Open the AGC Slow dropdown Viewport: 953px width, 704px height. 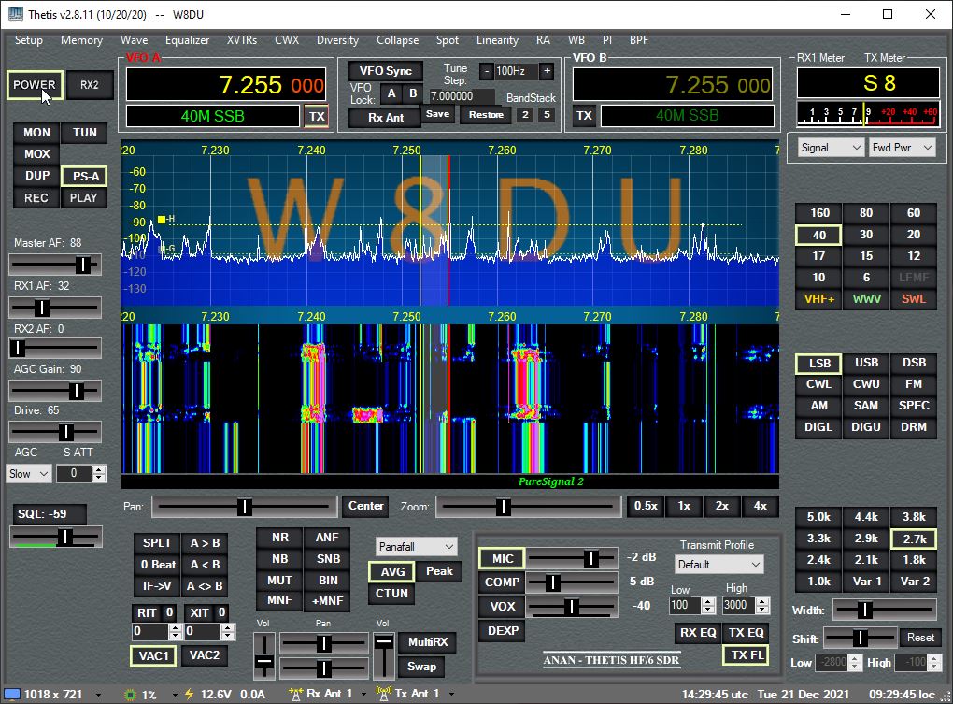coord(30,474)
